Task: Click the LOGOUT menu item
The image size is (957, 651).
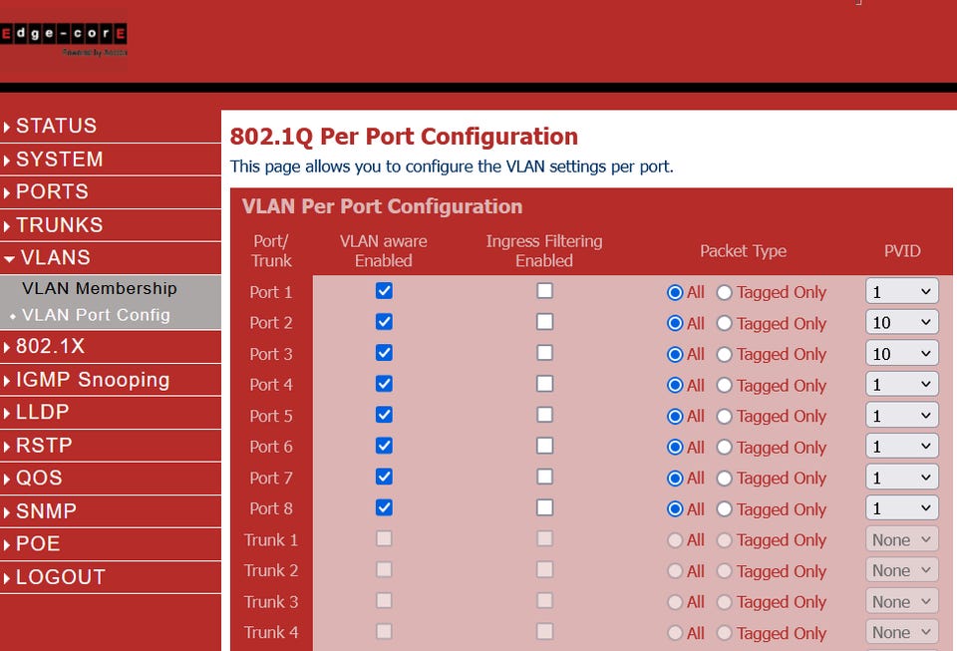Action: coord(60,577)
